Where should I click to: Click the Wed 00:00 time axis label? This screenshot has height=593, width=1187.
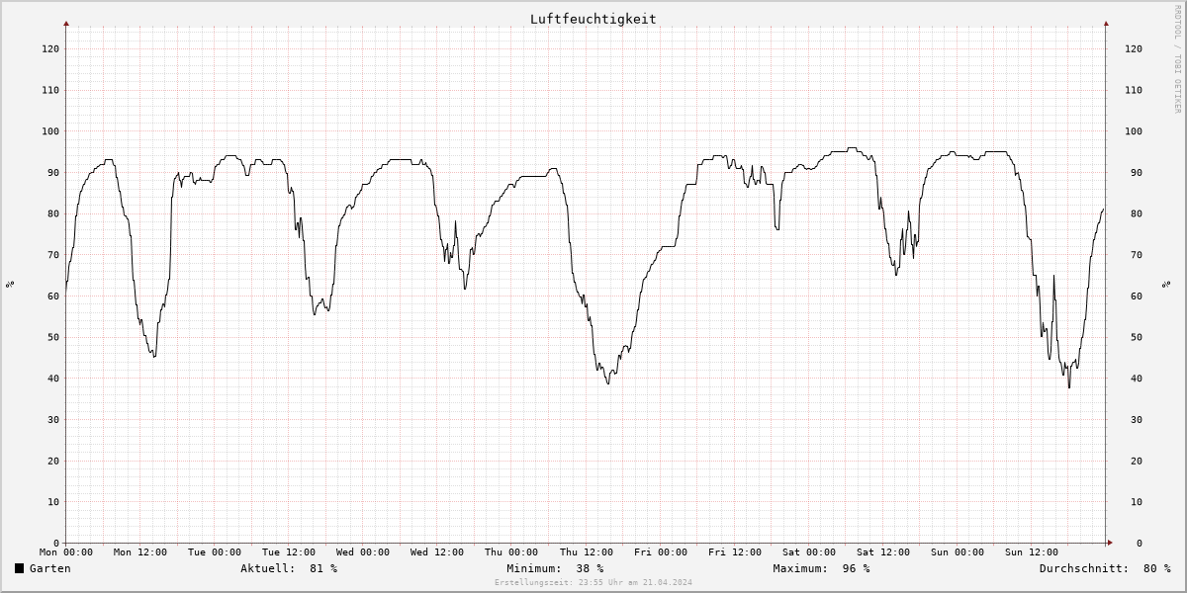(363, 552)
